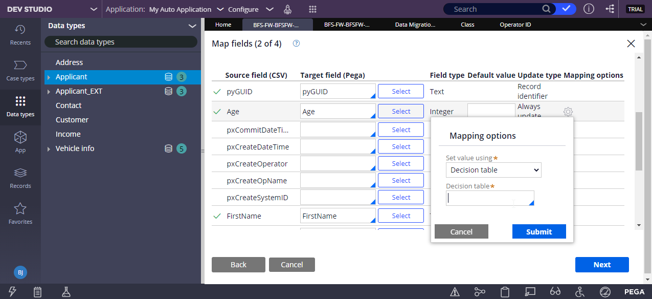The image size is (652, 299).
Task: Click the deployment rocket icon in header
Action: pyautogui.click(x=287, y=9)
